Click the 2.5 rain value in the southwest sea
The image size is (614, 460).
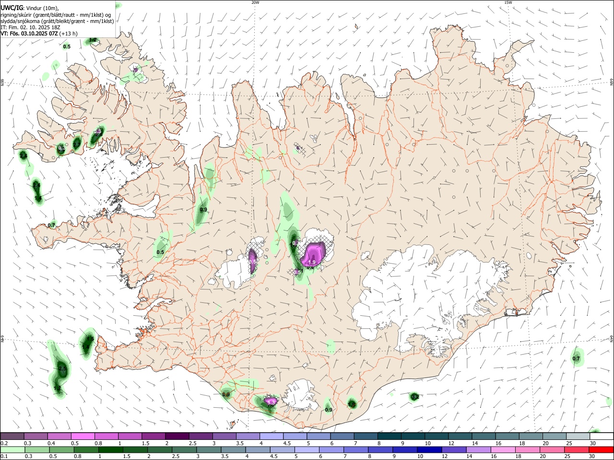(62, 368)
